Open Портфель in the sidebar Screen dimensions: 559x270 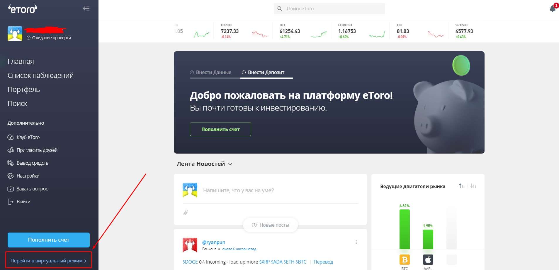click(x=24, y=90)
